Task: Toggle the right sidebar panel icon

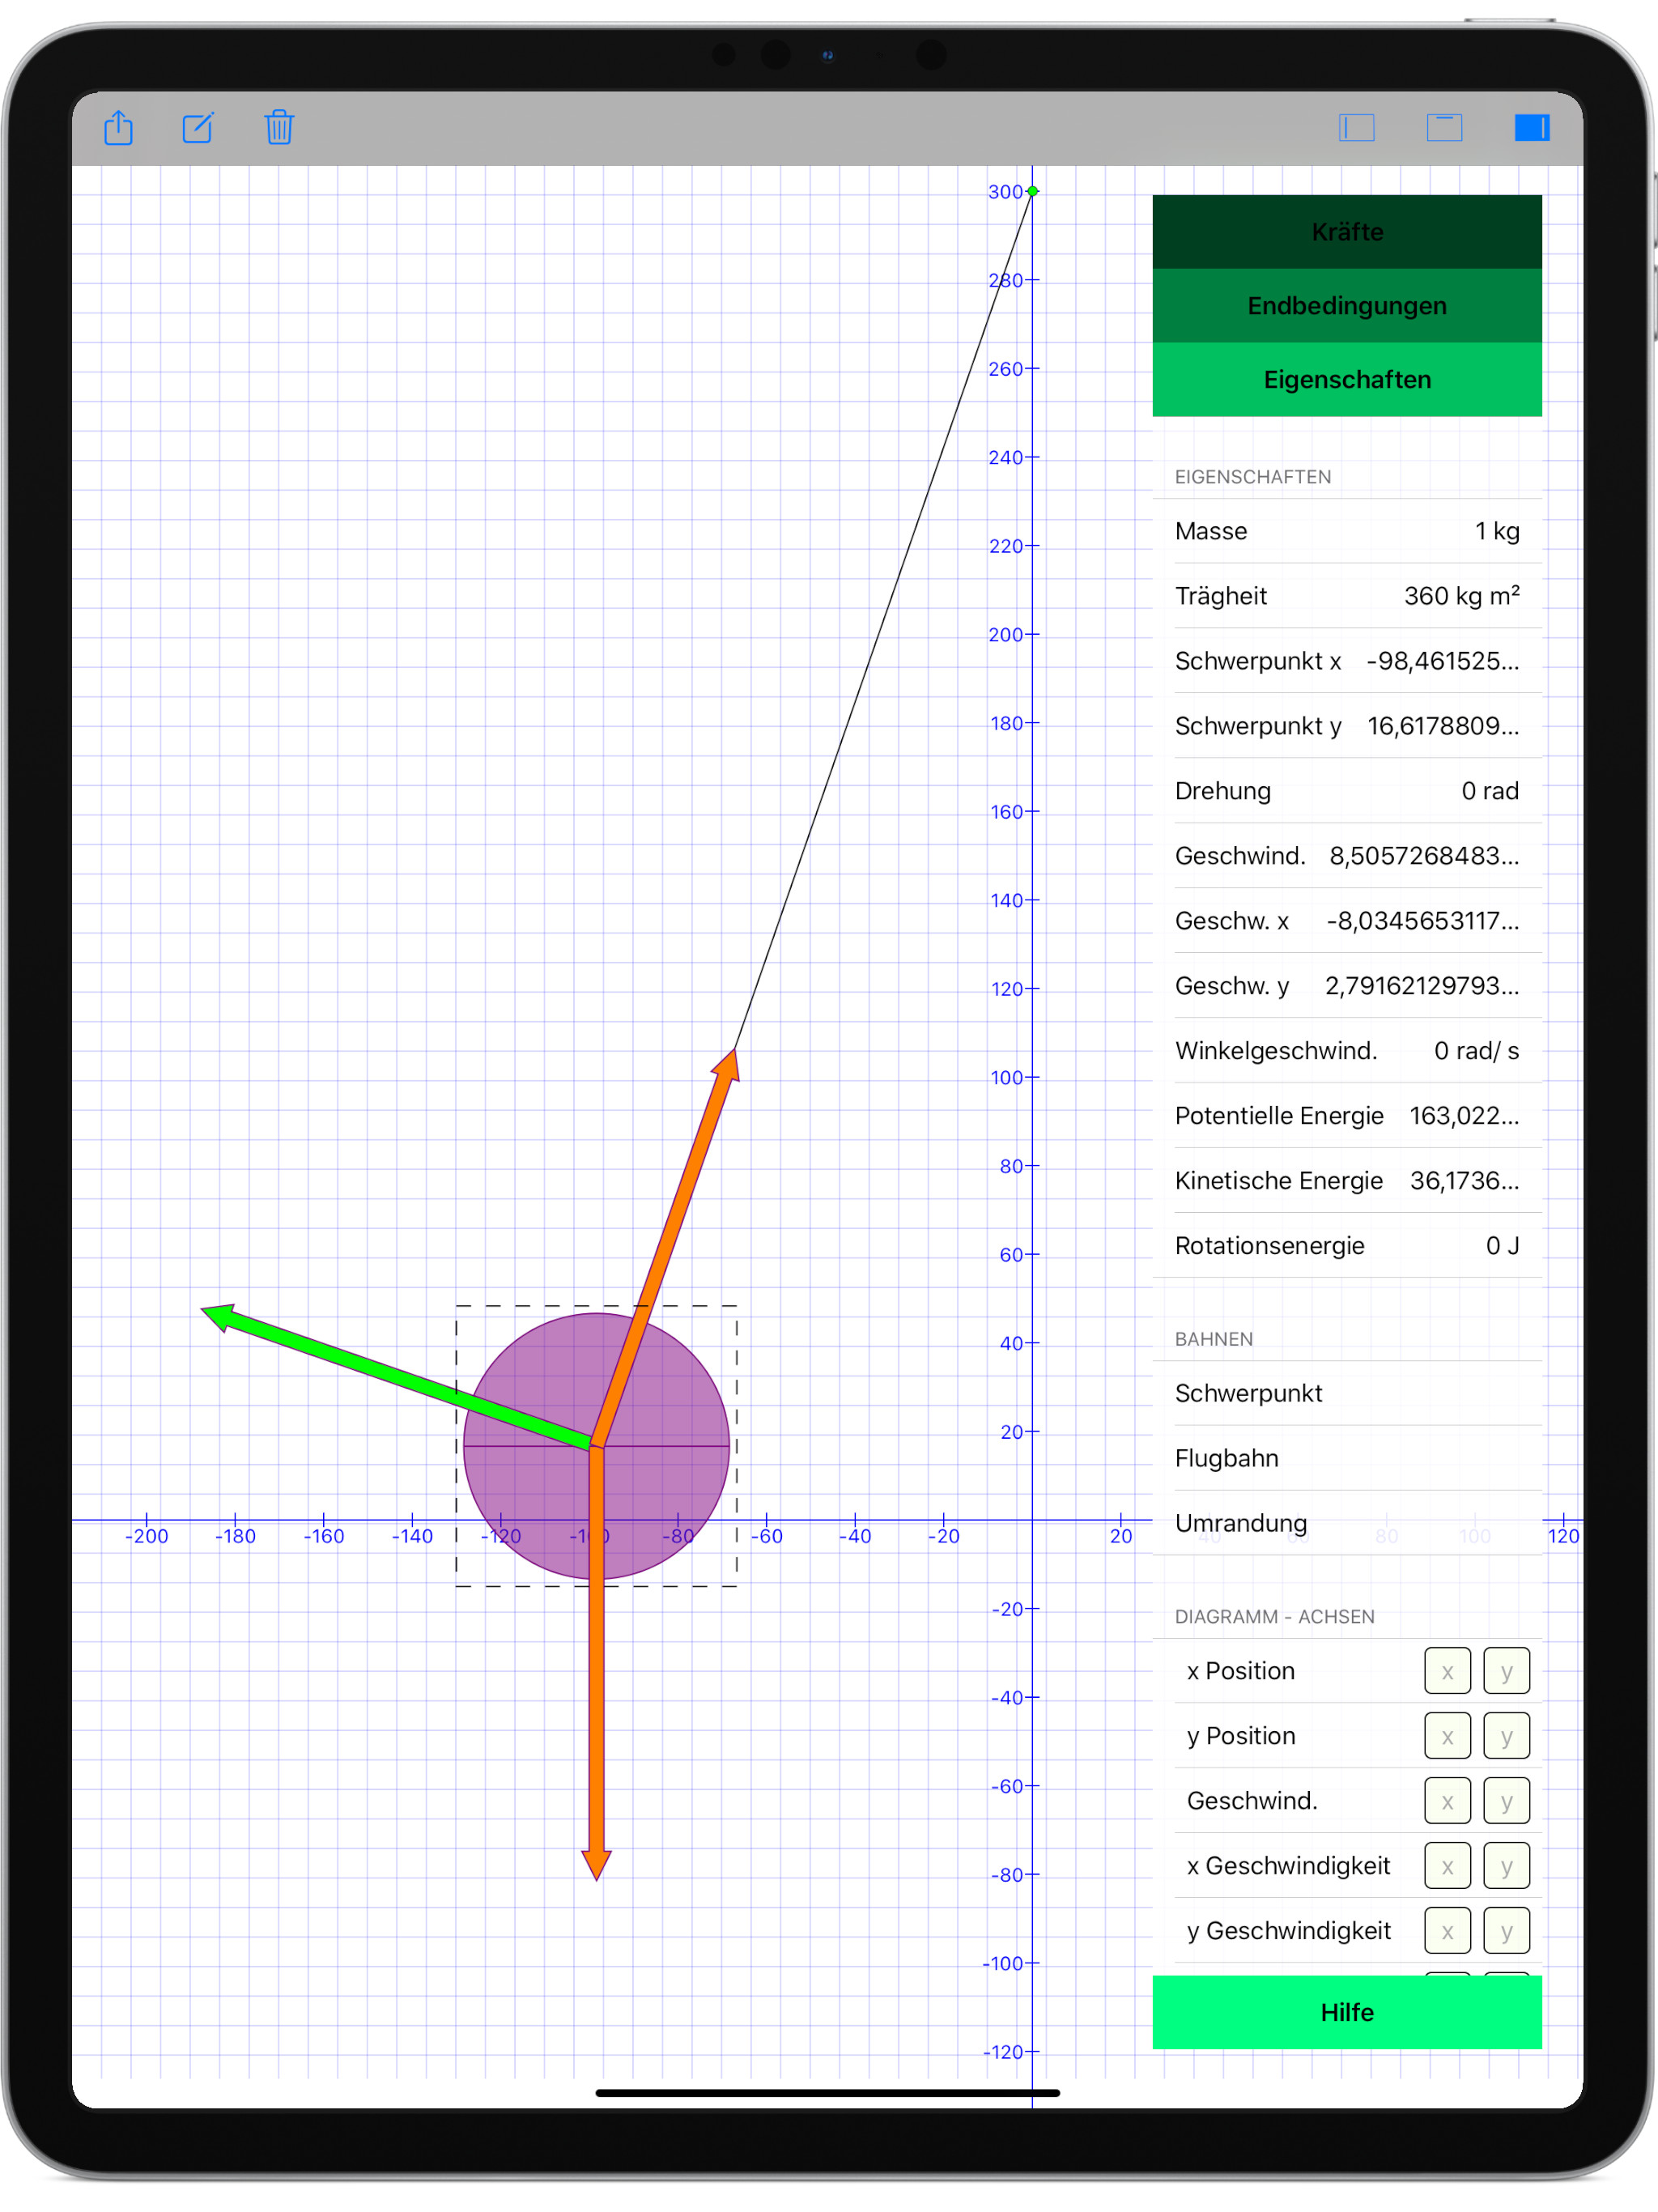Action: [x=1531, y=128]
